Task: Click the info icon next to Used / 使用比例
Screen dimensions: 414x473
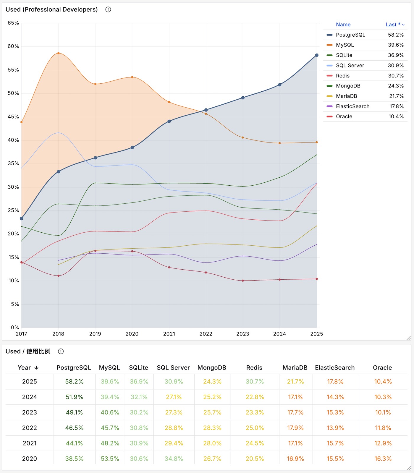Action: (61, 351)
